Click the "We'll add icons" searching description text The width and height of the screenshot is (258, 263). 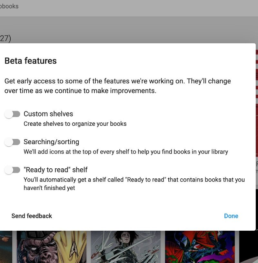click(126, 152)
